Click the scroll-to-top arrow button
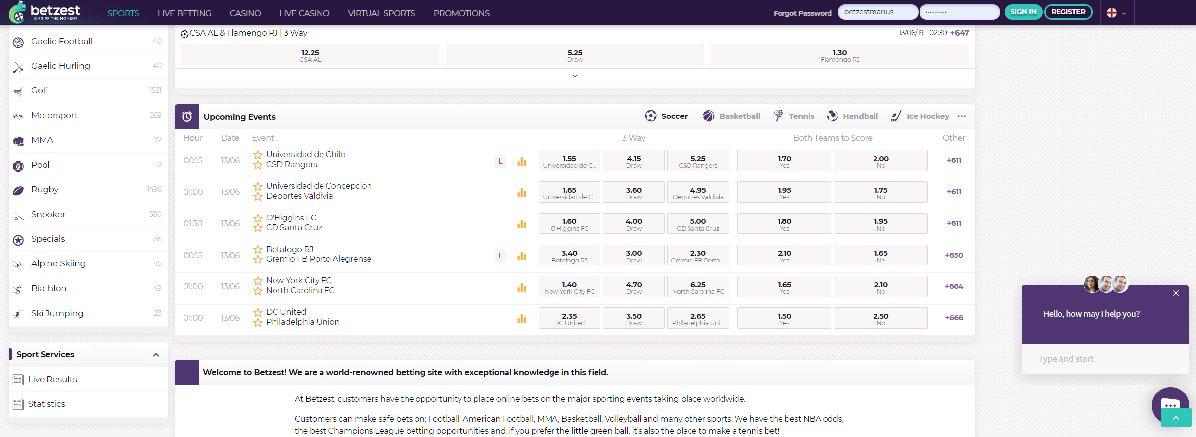 1176,418
